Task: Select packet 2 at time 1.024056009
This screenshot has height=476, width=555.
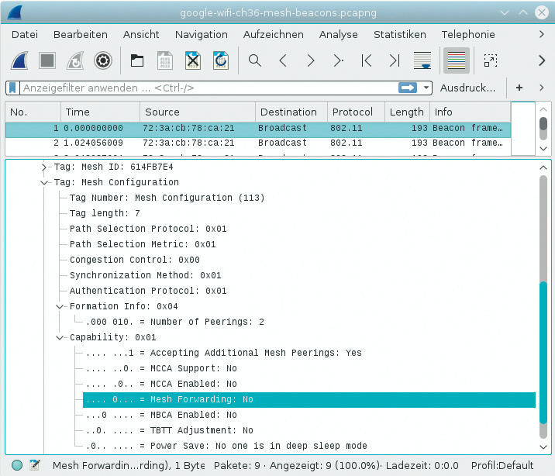Action: [x=257, y=143]
